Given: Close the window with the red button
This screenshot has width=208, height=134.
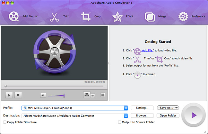Looking at the screenshot, I should (3, 3).
